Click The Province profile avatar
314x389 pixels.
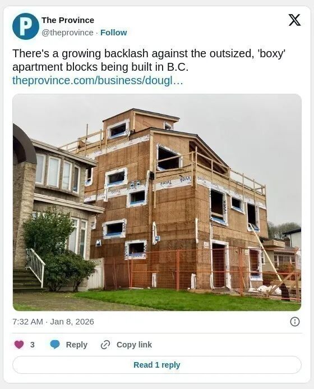tap(26, 26)
